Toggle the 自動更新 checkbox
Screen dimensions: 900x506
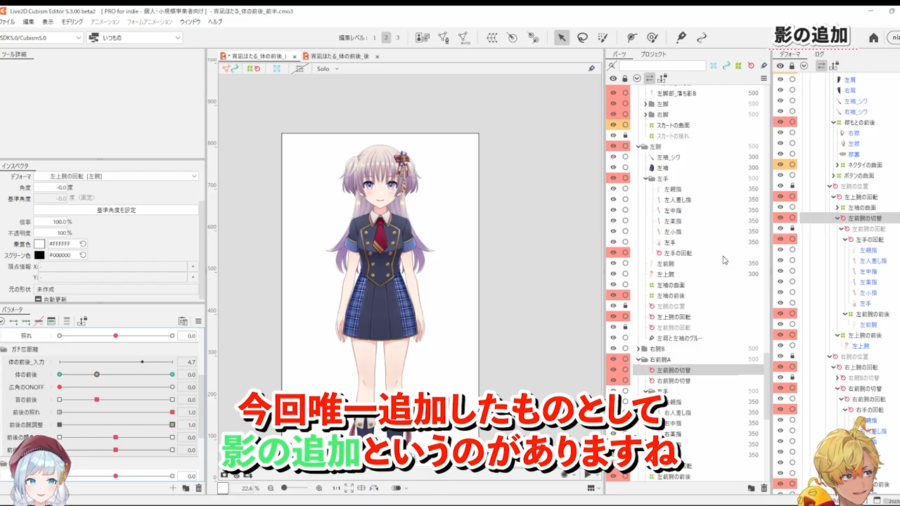click(39, 299)
